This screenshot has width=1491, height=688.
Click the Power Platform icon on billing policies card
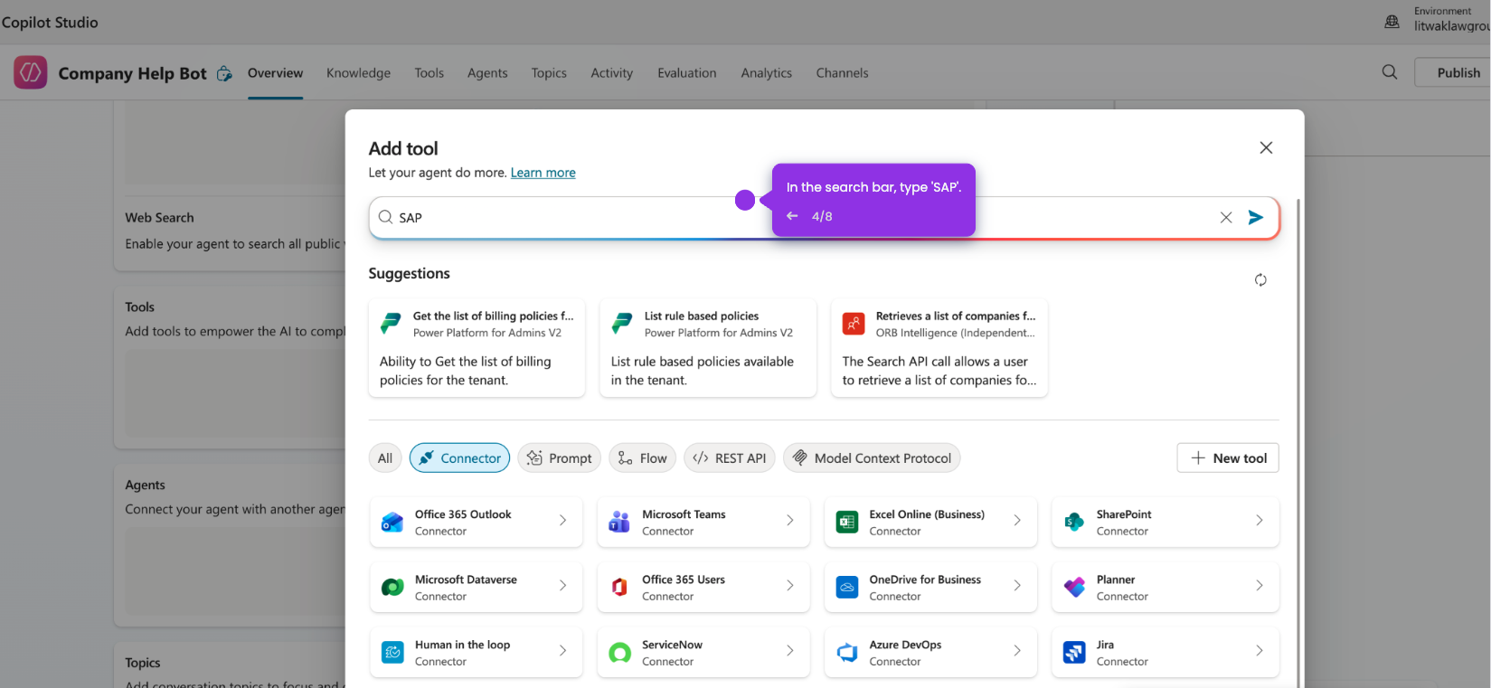coord(391,323)
